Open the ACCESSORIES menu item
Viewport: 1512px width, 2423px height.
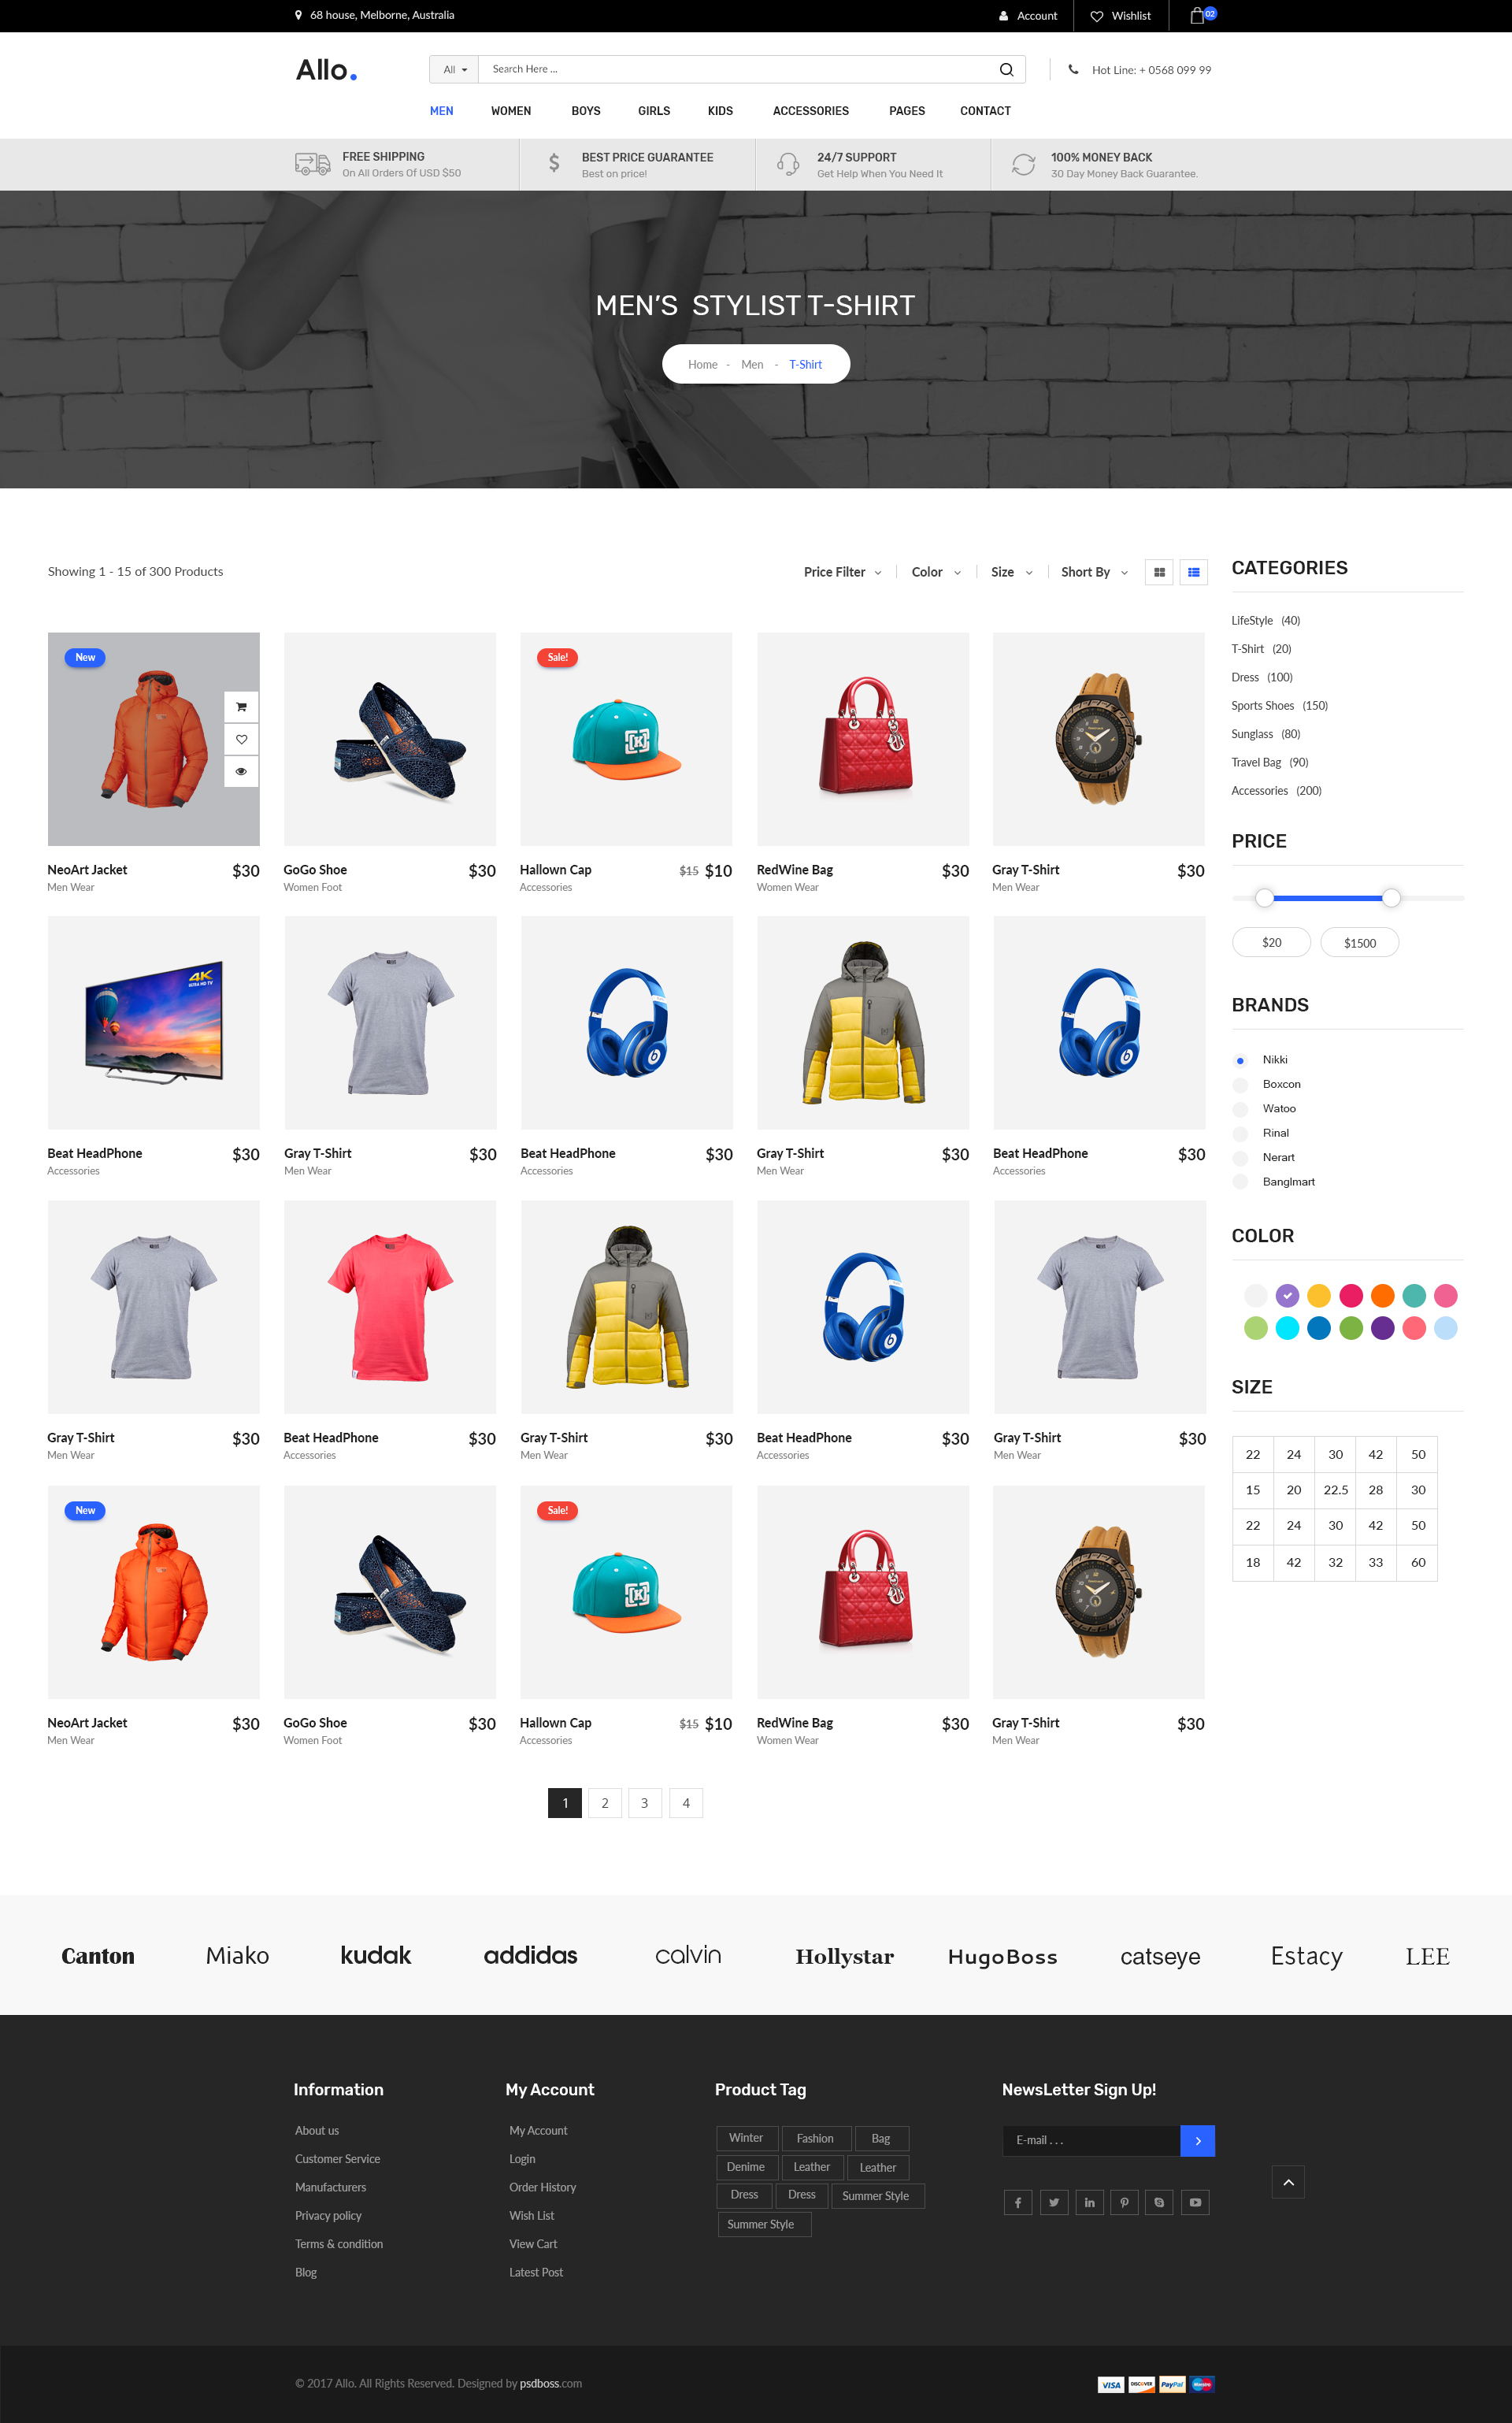click(x=810, y=111)
